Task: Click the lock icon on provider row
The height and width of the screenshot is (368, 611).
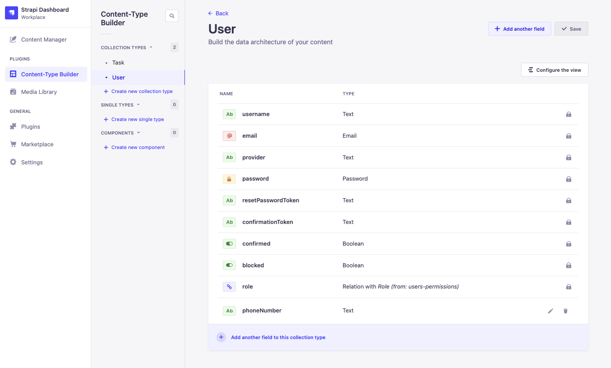Action: point(569,158)
